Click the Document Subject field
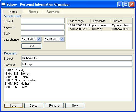Viewport: 136px width, 112px height. tap(77, 58)
